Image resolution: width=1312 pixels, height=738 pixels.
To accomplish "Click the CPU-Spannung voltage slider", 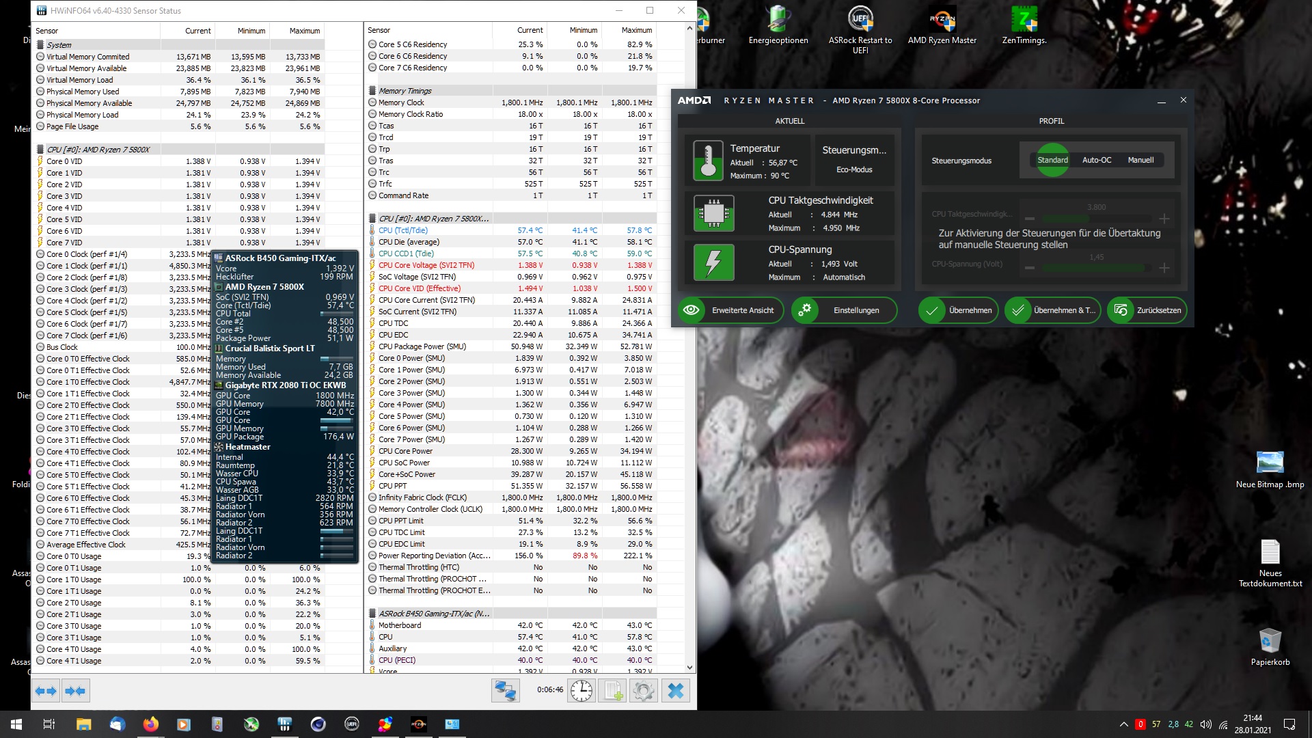I will coord(1096,268).
